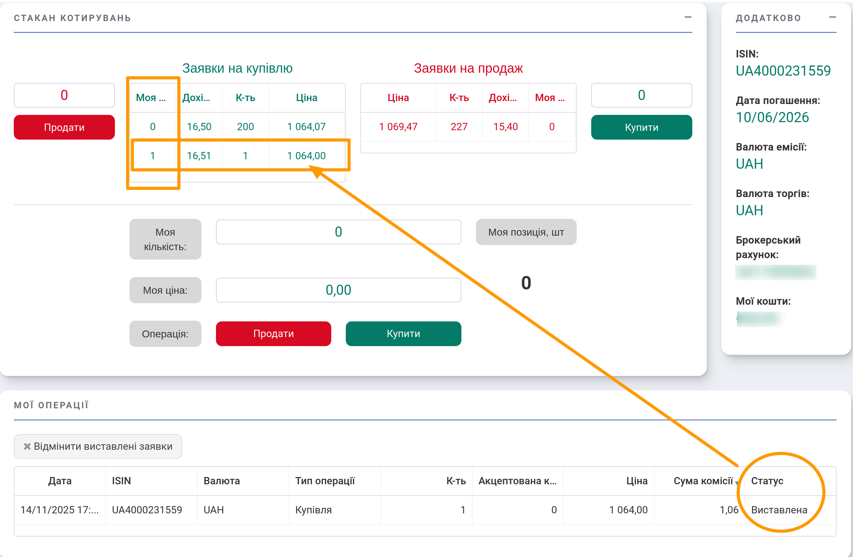Select the sell order at price 1 069,47
The width and height of the screenshot is (853, 557).
[x=398, y=127]
